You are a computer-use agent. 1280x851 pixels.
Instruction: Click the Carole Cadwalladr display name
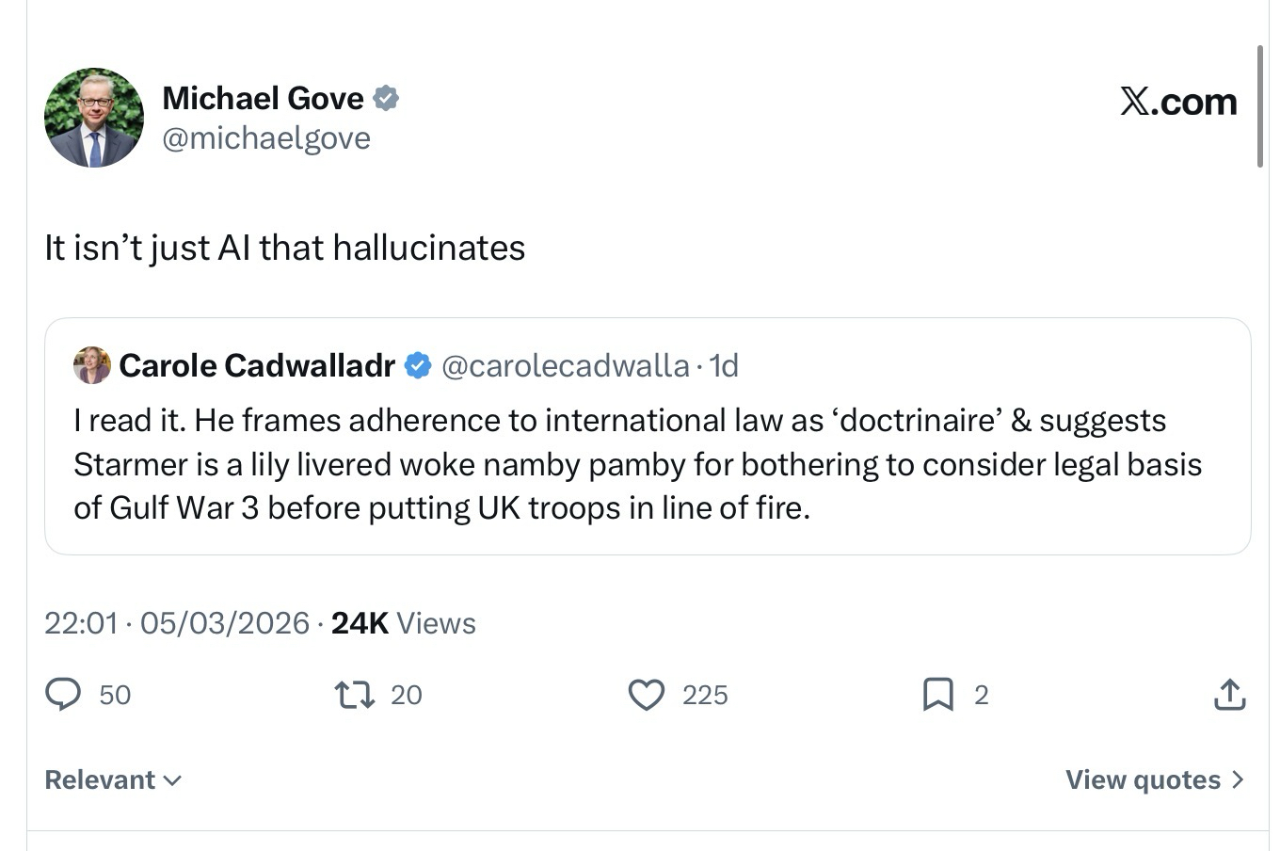tap(257, 365)
